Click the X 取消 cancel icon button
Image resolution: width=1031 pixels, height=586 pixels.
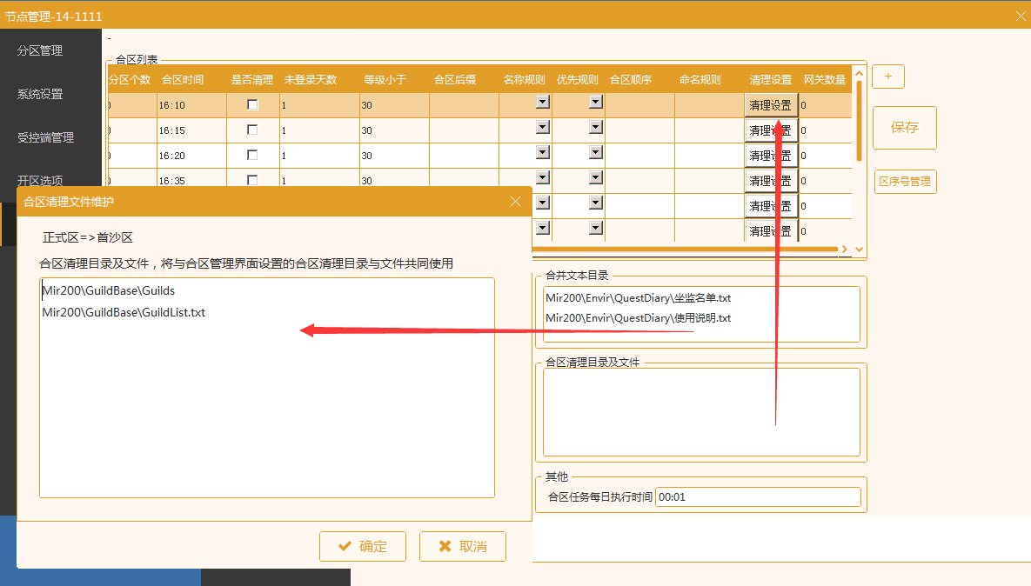coord(462,546)
